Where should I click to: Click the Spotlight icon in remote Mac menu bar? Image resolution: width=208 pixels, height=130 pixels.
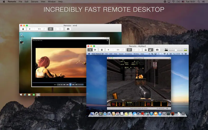pos(183,54)
